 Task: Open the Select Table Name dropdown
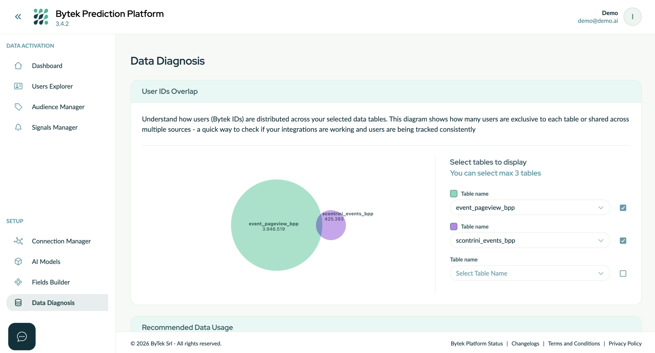[x=601, y=273]
